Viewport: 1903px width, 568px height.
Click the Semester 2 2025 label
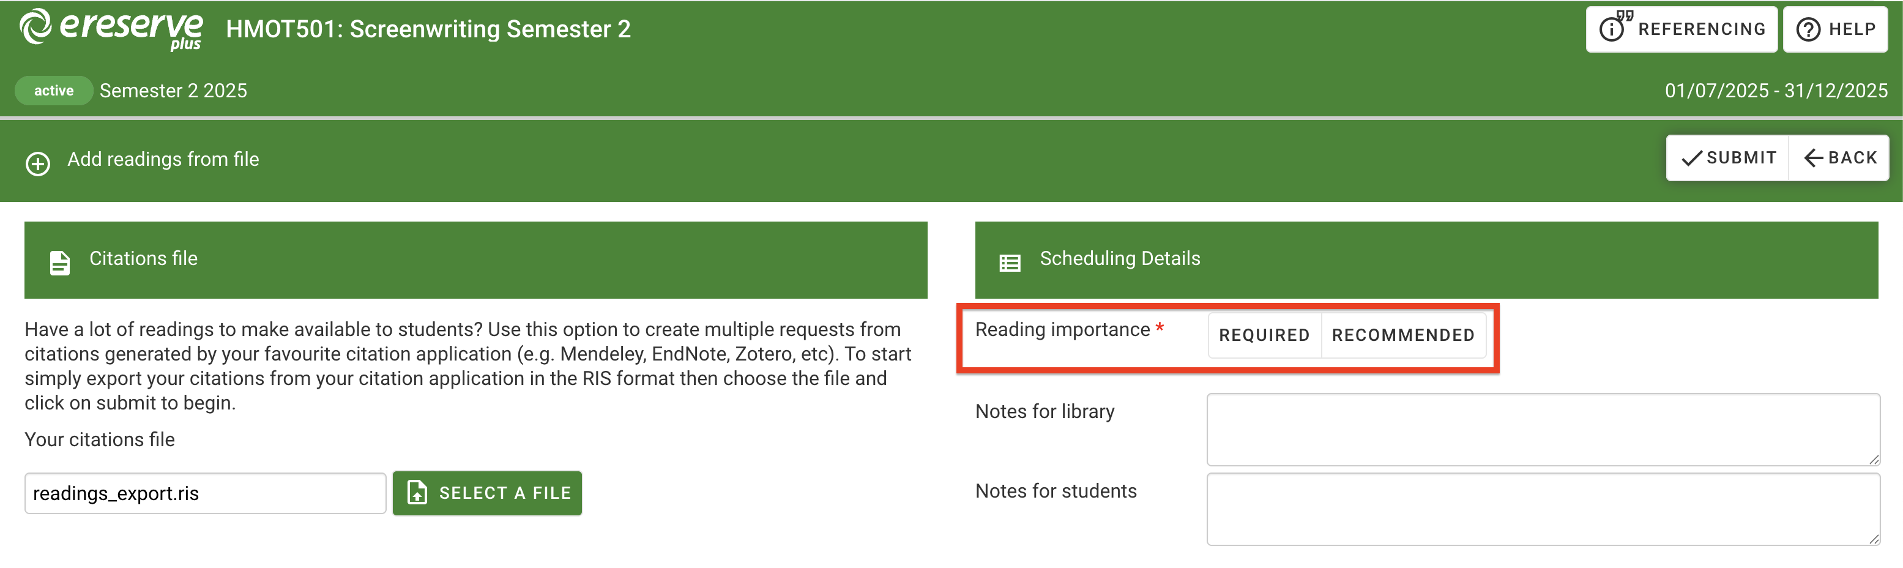174,90
